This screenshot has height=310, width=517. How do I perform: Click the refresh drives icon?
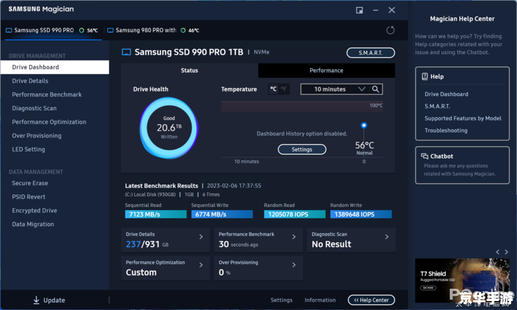coord(390,30)
